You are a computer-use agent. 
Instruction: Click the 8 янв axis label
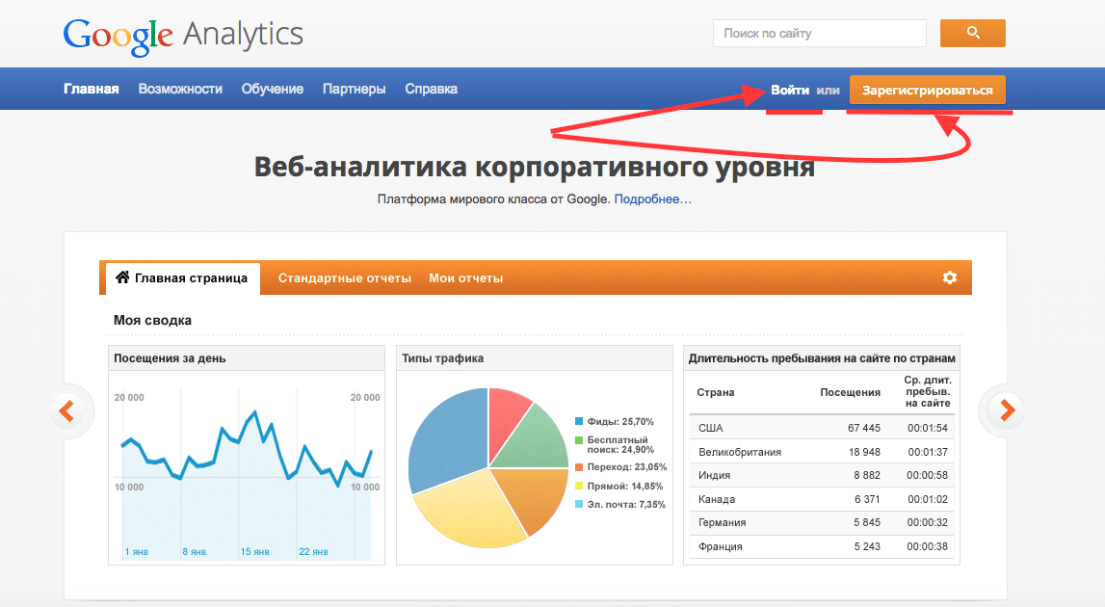pyautogui.click(x=195, y=552)
